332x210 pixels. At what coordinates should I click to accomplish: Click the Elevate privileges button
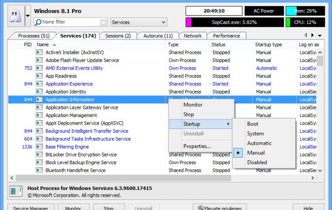[220, 207]
